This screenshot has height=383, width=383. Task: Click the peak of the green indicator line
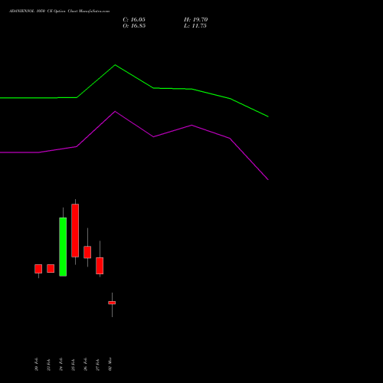point(115,65)
